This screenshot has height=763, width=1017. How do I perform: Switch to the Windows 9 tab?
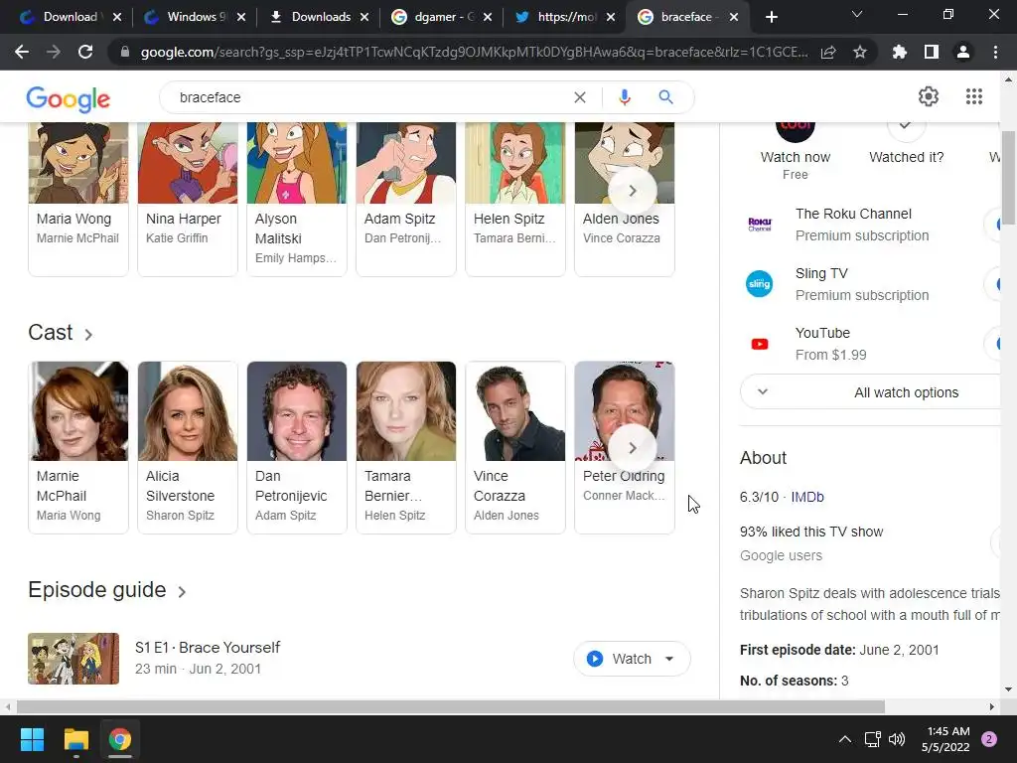[x=194, y=17]
